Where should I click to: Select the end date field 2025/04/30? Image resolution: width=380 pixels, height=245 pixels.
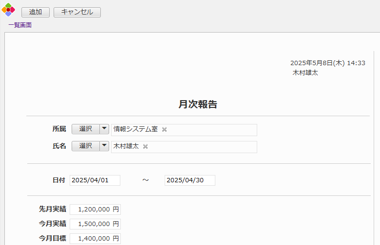190,180
